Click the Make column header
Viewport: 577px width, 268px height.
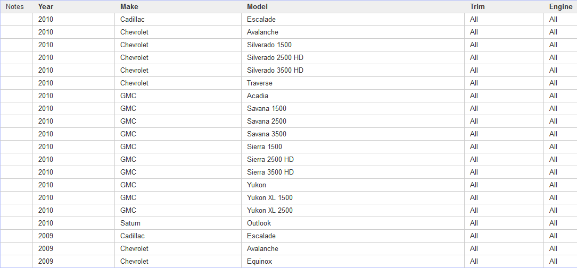[178, 6]
